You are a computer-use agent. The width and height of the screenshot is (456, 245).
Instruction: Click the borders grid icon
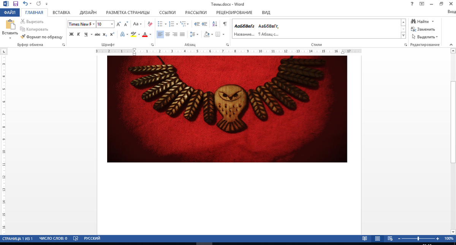click(218, 34)
